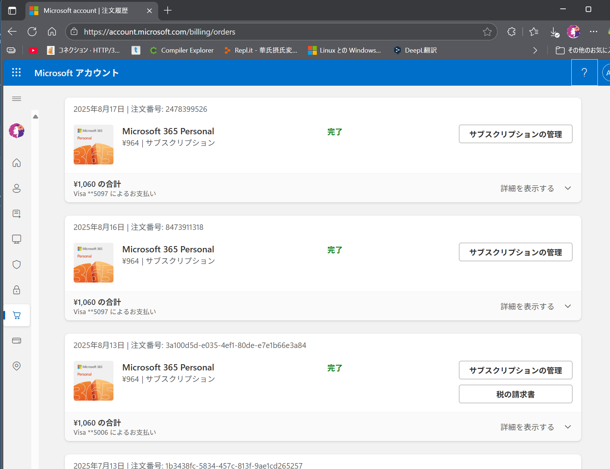
Task: Open the Address book location icon
Action: click(17, 366)
